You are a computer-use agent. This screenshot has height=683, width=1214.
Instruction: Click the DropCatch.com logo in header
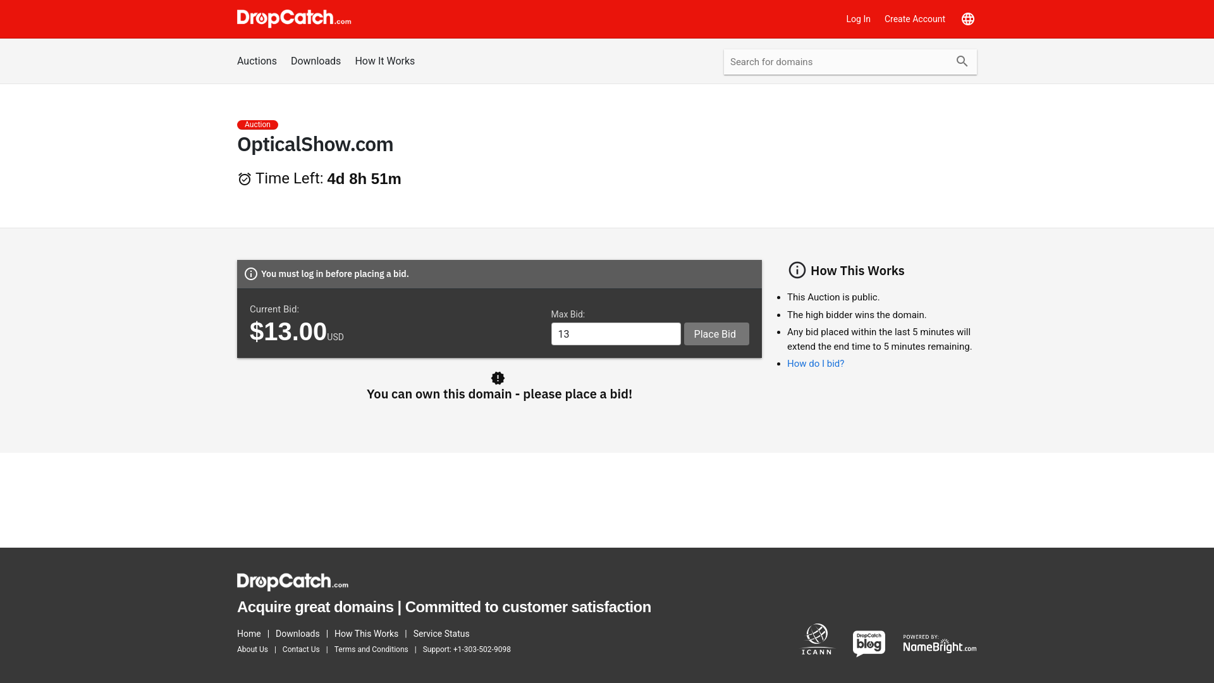click(294, 18)
